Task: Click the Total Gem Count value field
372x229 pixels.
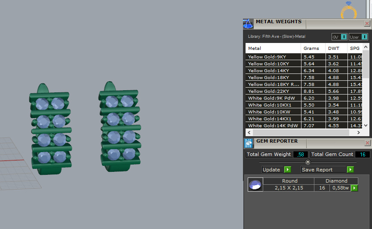Action: coord(363,154)
